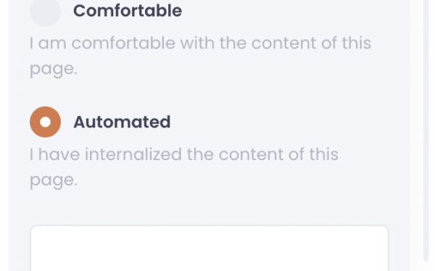Image resolution: width=435 pixels, height=271 pixels.
Task: Click the description 'I am comfortable with the content'
Action: pos(200,56)
